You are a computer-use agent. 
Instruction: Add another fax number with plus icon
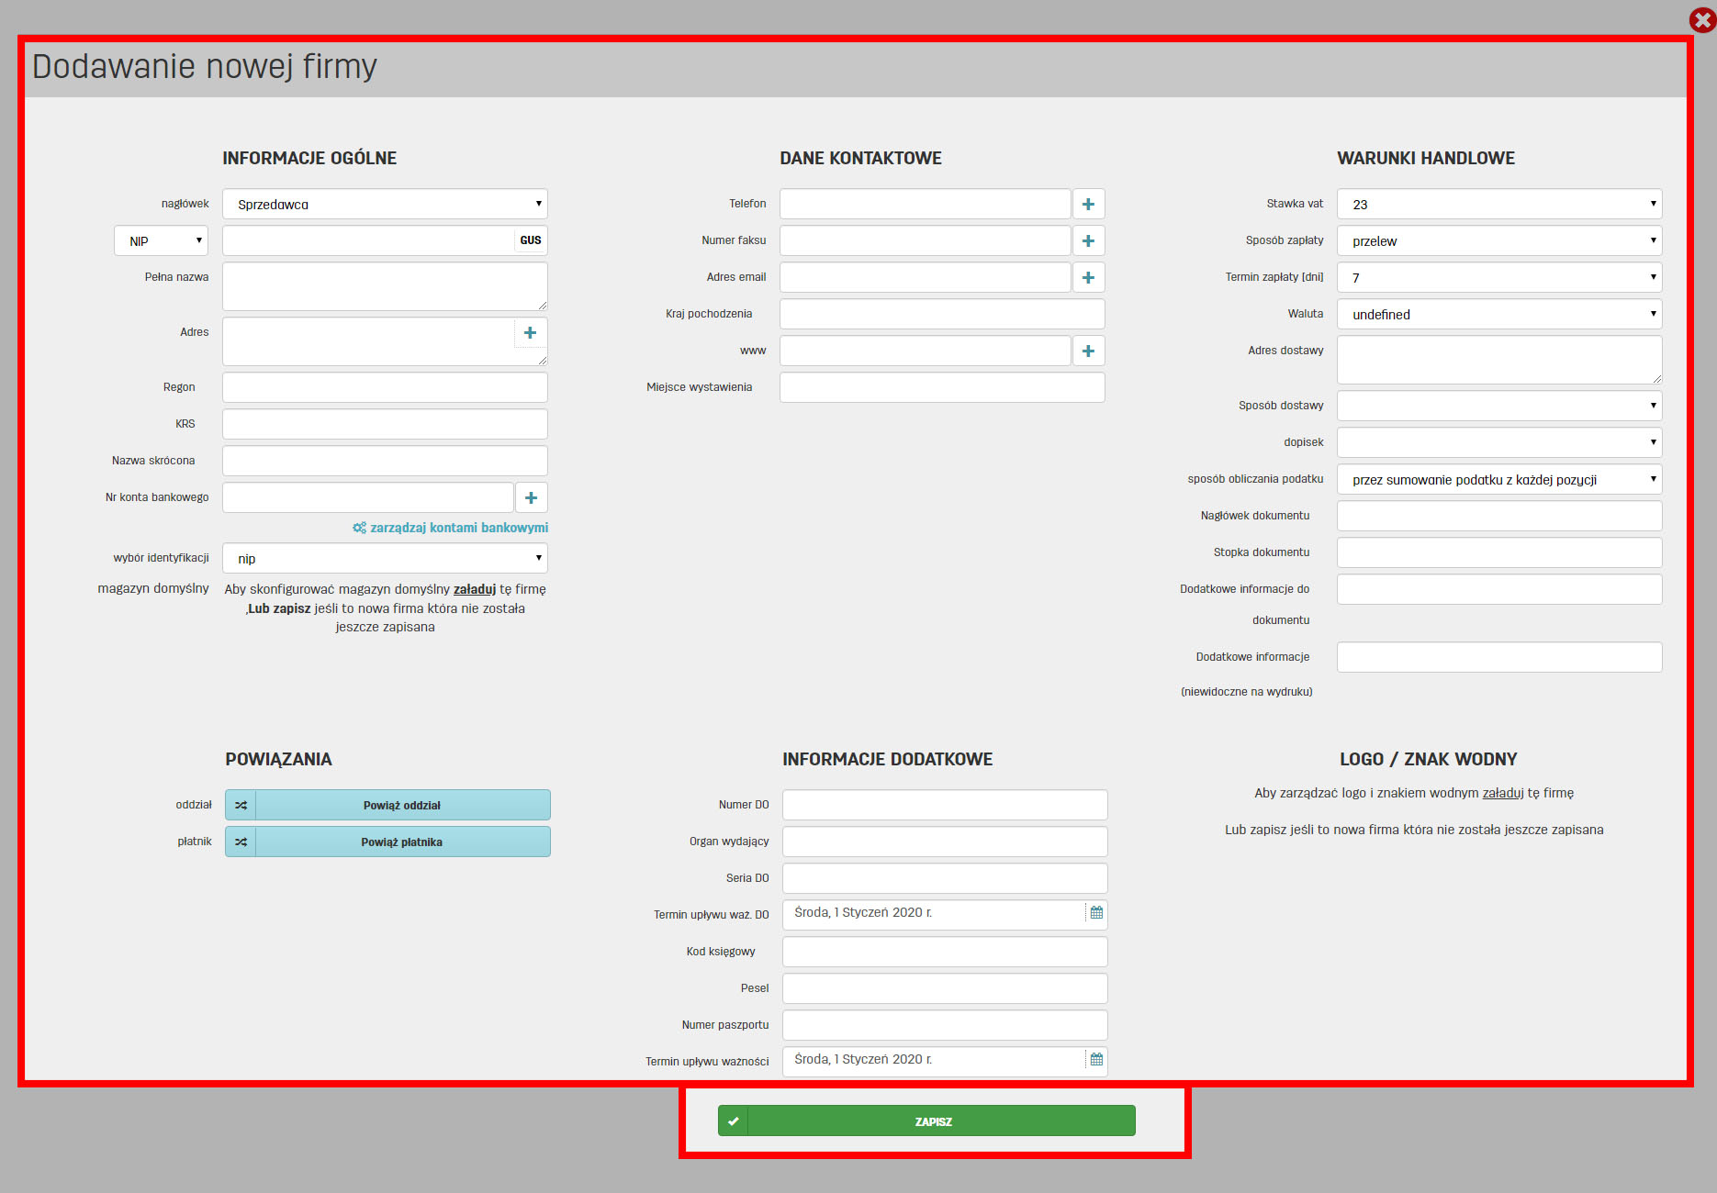coord(1088,240)
